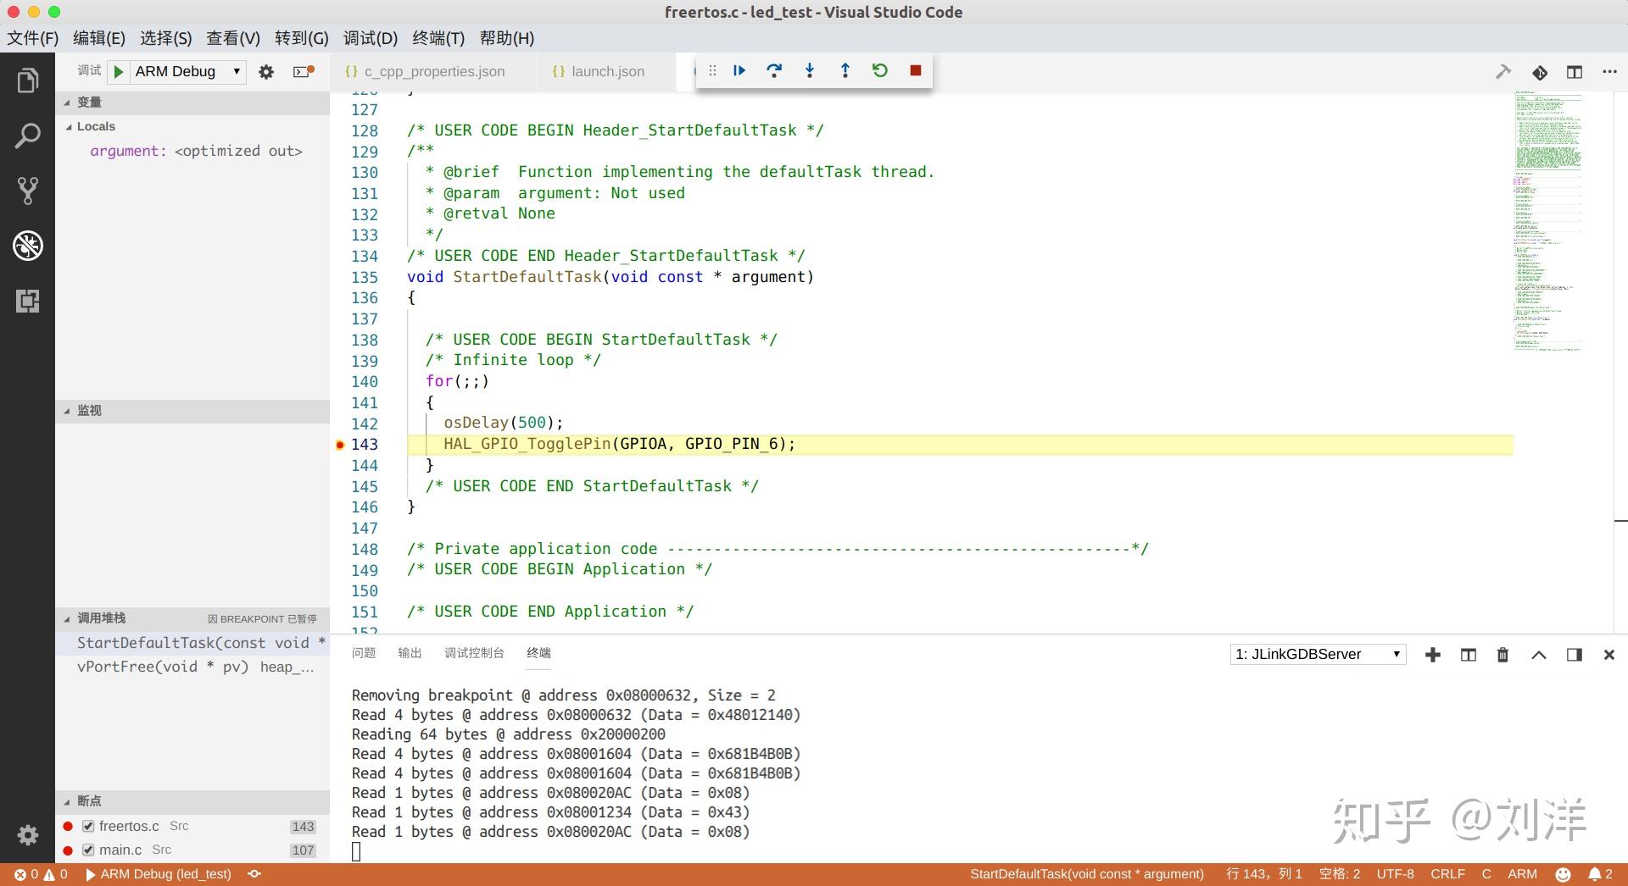This screenshot has width=1628, height=886.
Task: Select StartDefaultTask frame in call stack
Action: pyautogui.click(x=192, y=644)
